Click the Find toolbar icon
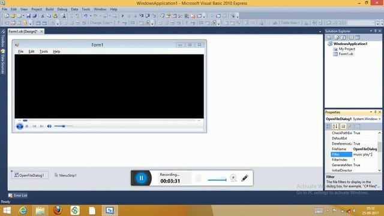Image resolution: width=384 pixels, height=216 pixels. [x=63, y=16]
